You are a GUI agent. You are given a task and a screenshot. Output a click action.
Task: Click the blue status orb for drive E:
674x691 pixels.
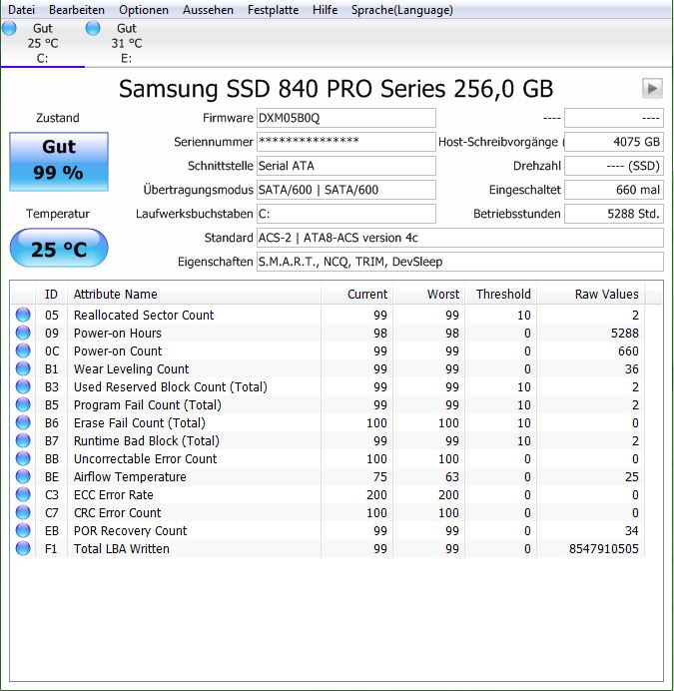[x=93, y=28]
